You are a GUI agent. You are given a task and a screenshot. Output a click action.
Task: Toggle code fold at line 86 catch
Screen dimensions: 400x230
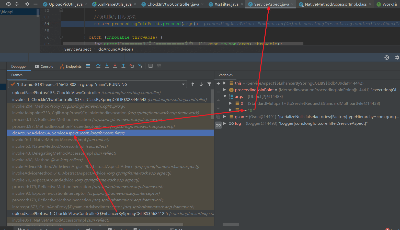coord(61,37)
